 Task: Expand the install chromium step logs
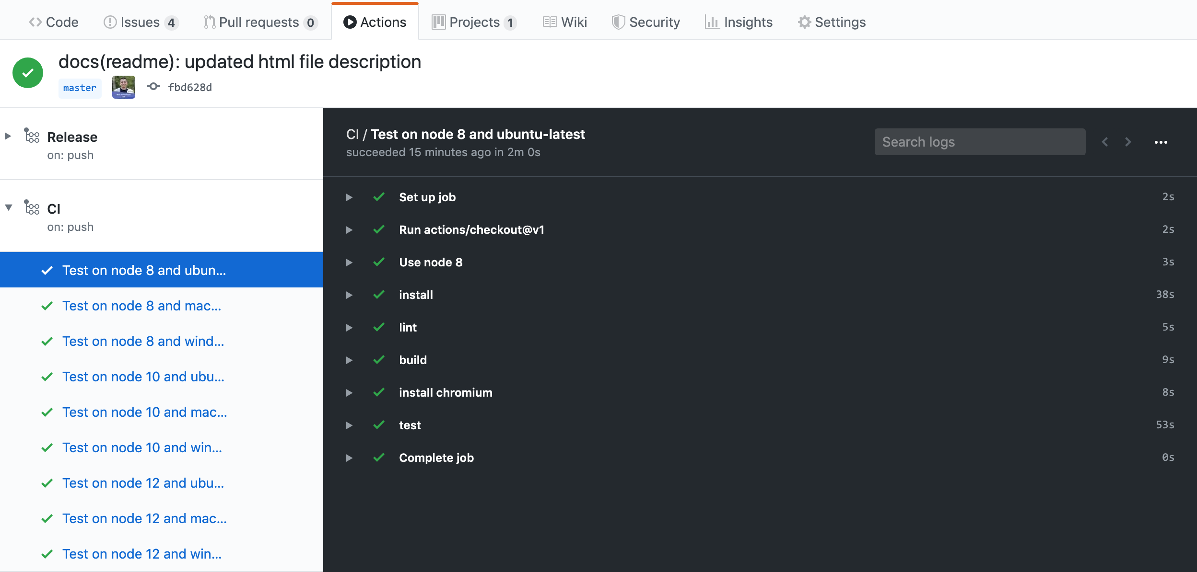(349, 393)
